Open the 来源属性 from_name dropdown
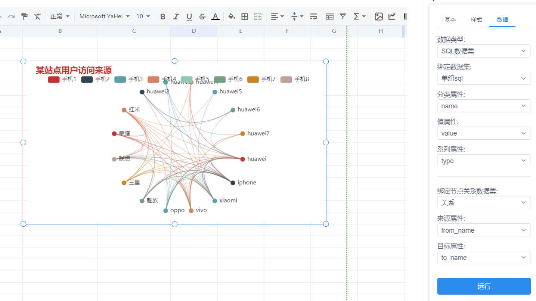 point(484,230)
